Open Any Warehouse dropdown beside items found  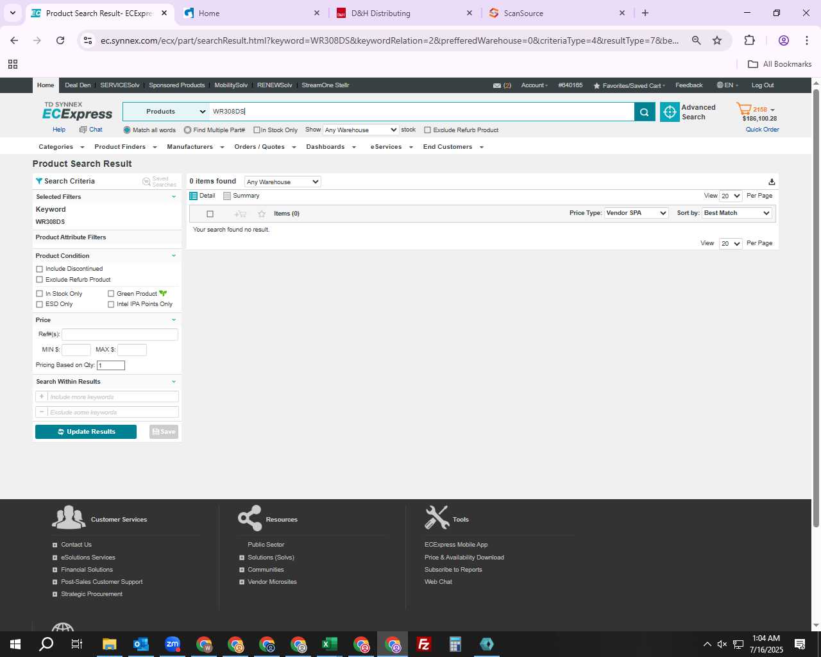pyautogui.click(x=282, y=182)
